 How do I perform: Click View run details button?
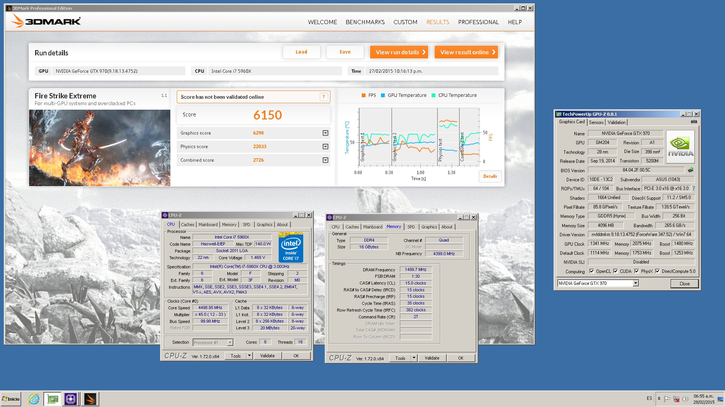pyautogui.click(x=399, y=52)
